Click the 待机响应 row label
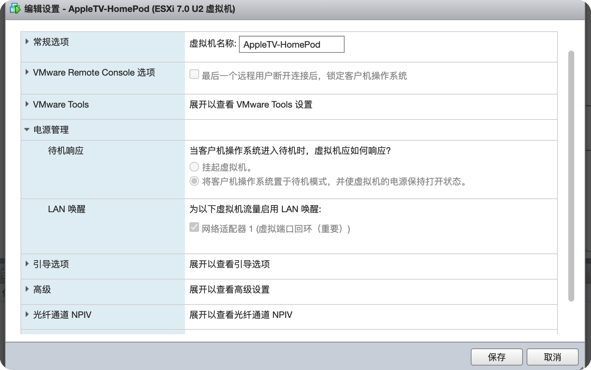This screenshot has height=370, width=591. (66, 151)
